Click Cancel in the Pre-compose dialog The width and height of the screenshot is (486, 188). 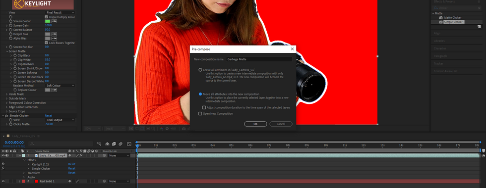(x=281, y=124)
